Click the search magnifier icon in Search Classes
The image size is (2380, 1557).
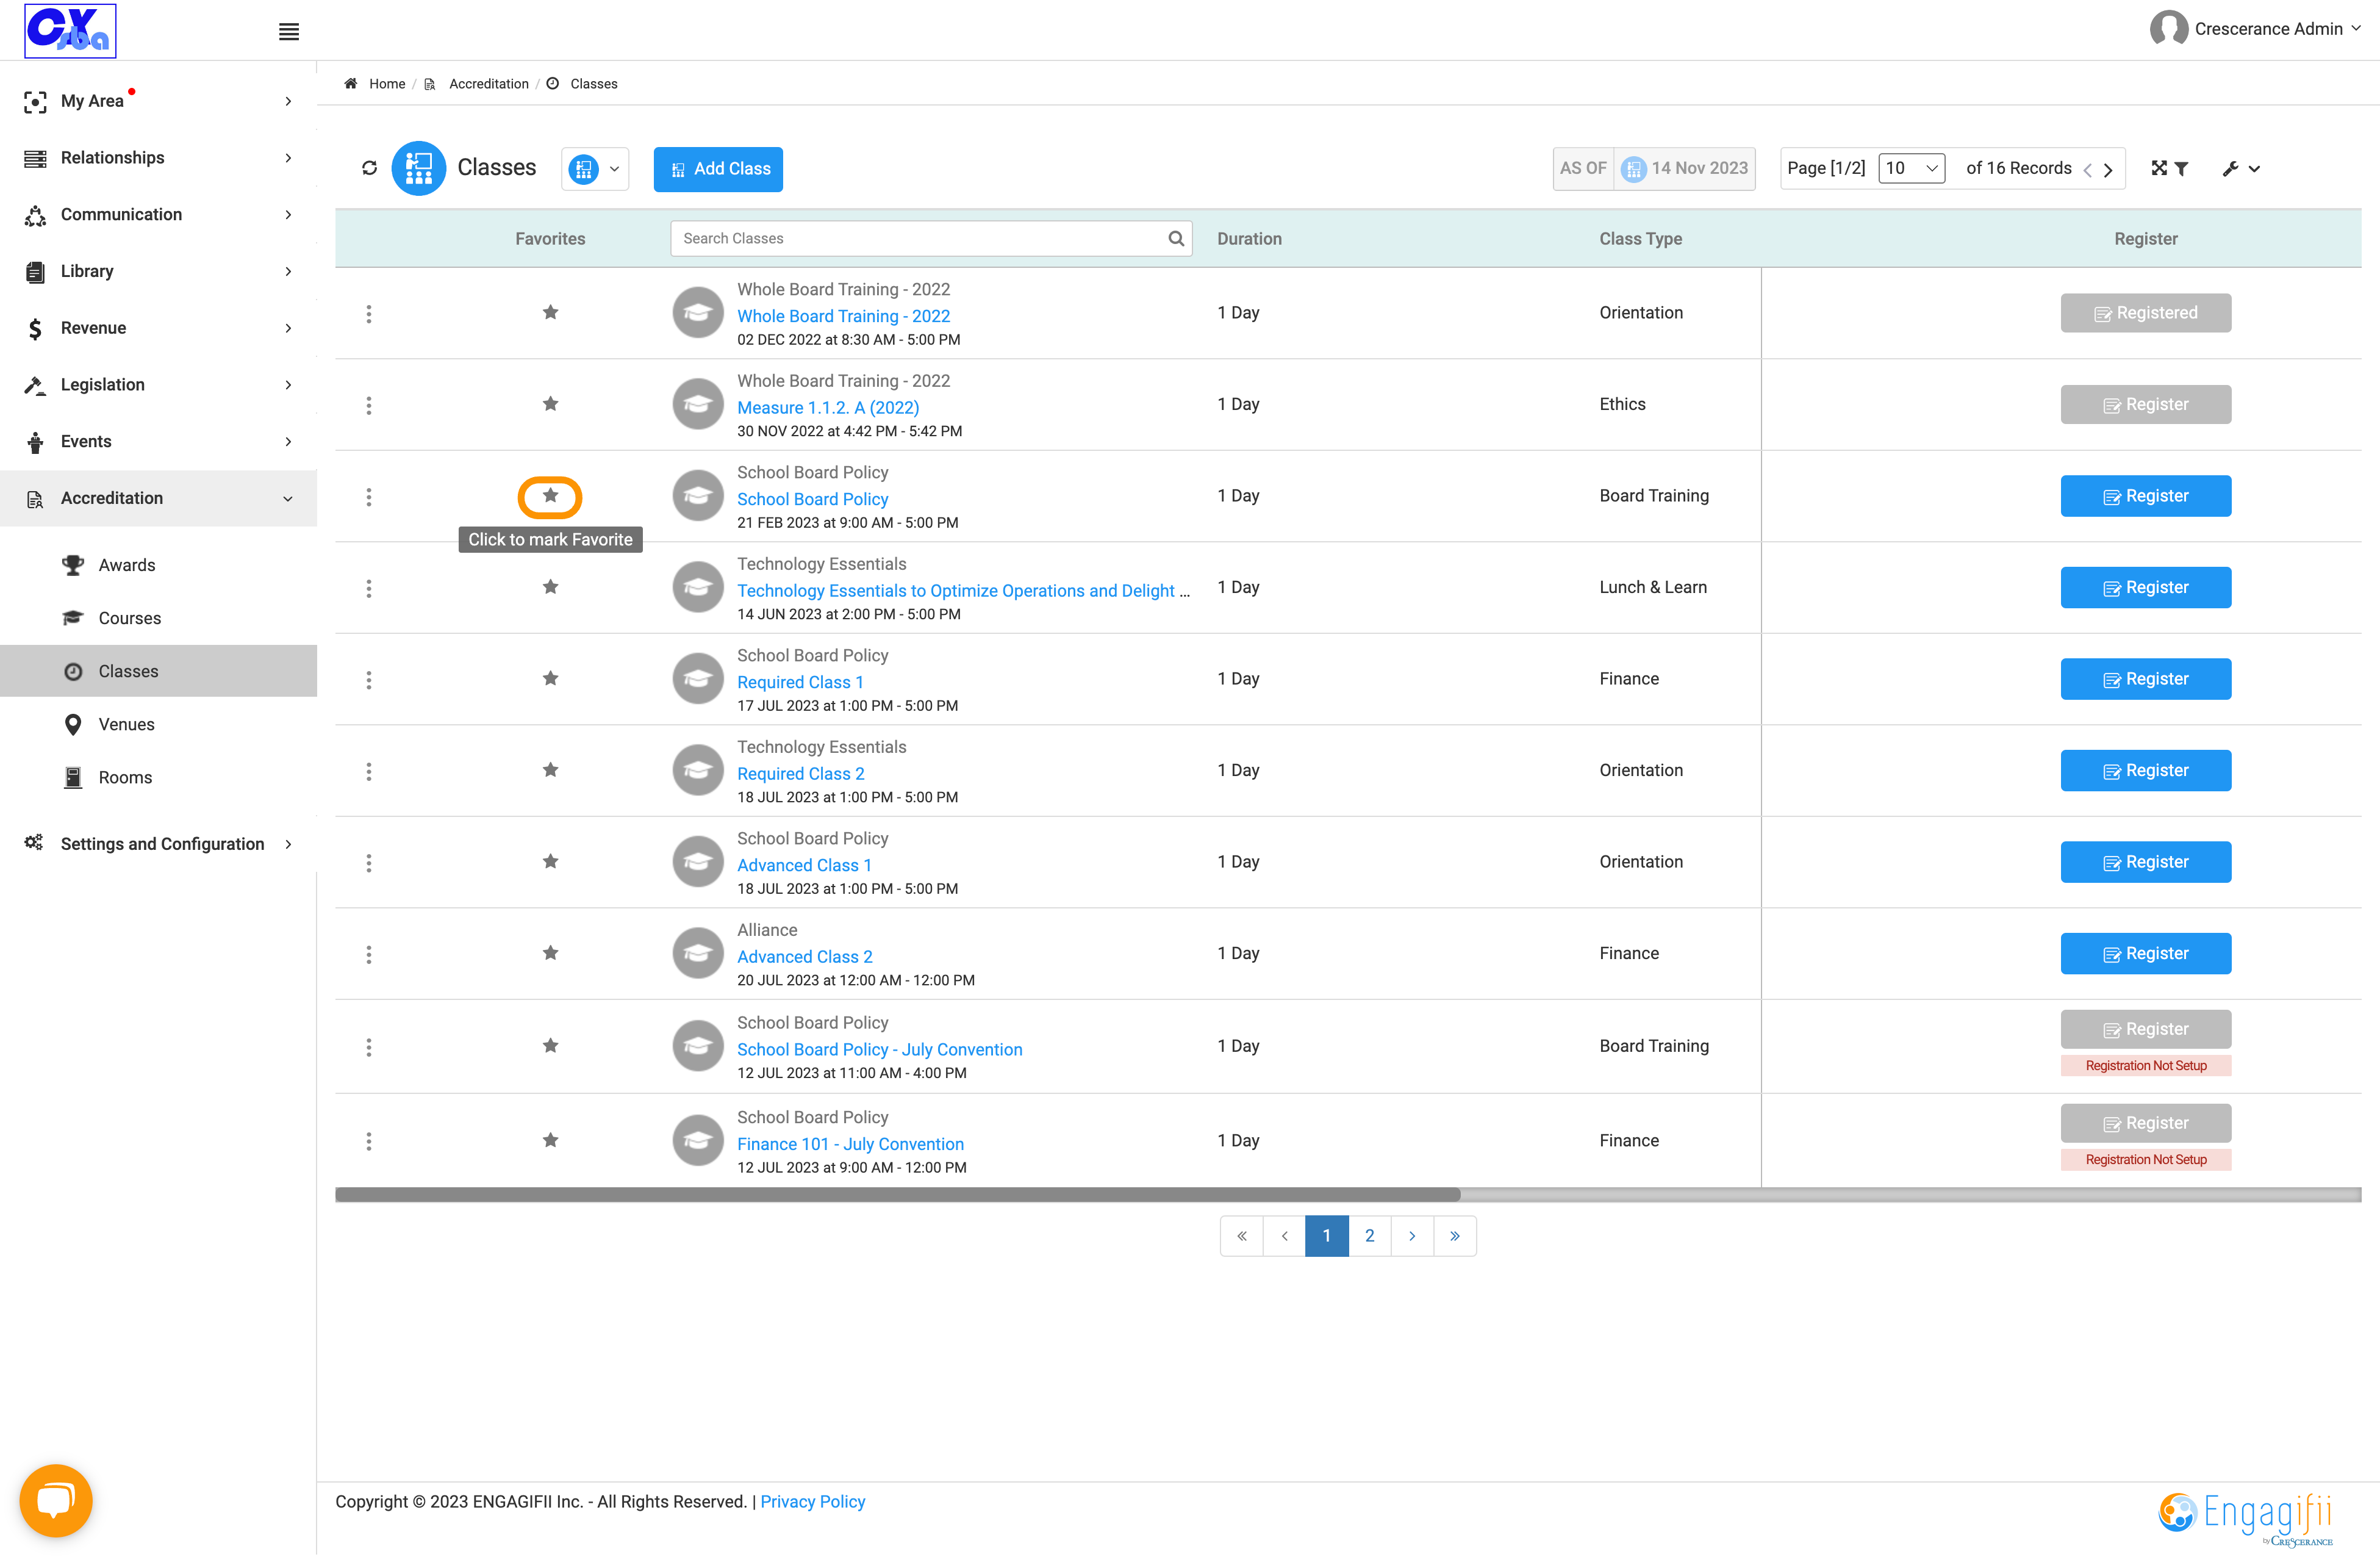1176,238
